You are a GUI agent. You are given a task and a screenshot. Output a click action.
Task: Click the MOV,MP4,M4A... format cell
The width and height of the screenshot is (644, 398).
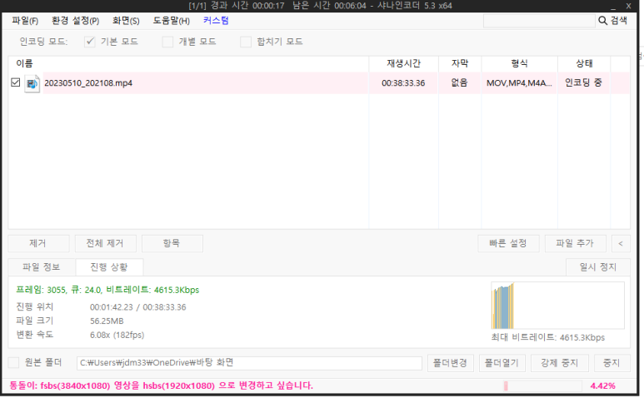coord(519,83)
